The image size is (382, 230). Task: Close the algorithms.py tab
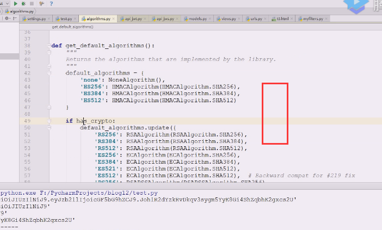pyautogui.click(x=114, y=18)
